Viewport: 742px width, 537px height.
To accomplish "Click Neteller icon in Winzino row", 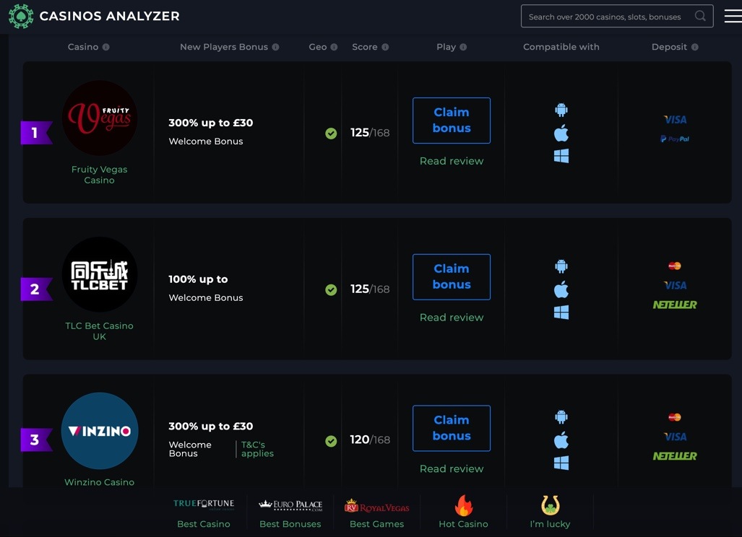I will pos(675,456).
